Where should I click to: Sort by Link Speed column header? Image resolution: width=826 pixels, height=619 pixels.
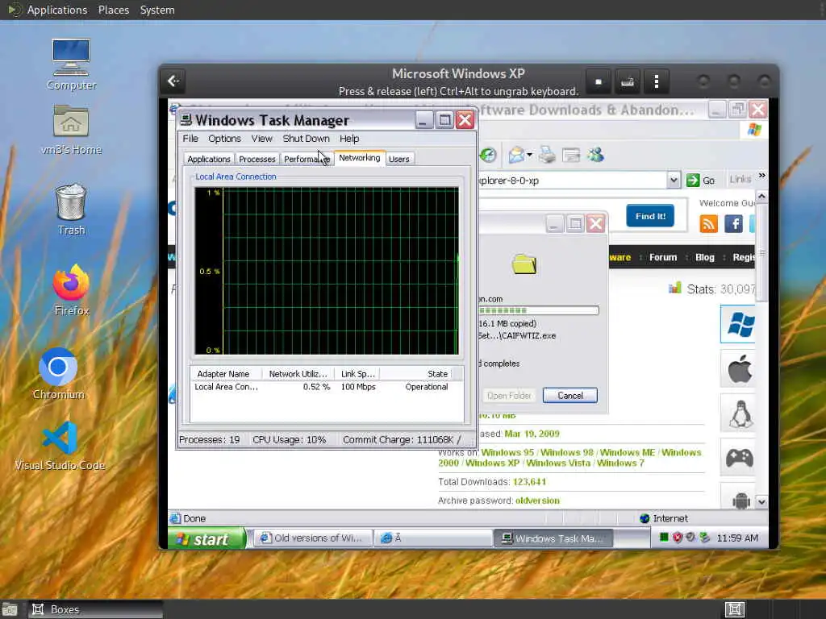[357, 374]
